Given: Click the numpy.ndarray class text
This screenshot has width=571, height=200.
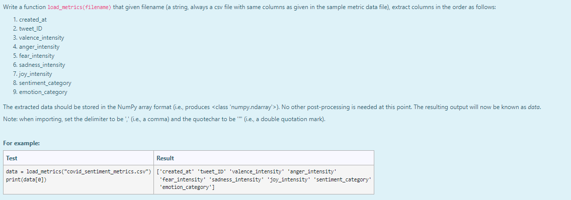Looking at the screenshot, I should [x=245, y=107].
